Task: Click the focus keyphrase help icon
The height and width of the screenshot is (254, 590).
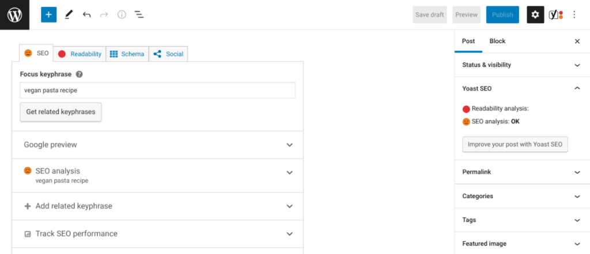Action: (79, 74)
